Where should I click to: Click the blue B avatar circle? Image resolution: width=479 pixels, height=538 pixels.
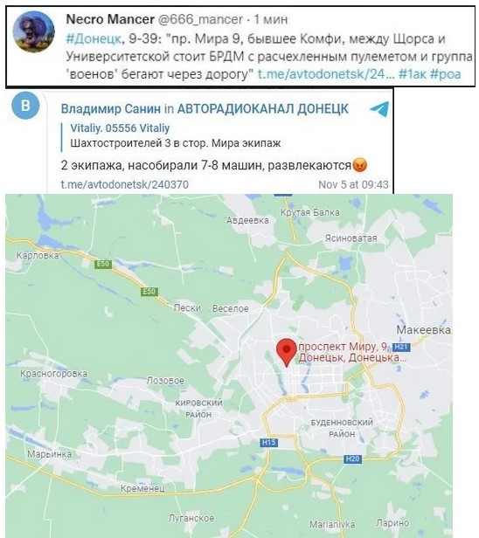coord(25,106)
